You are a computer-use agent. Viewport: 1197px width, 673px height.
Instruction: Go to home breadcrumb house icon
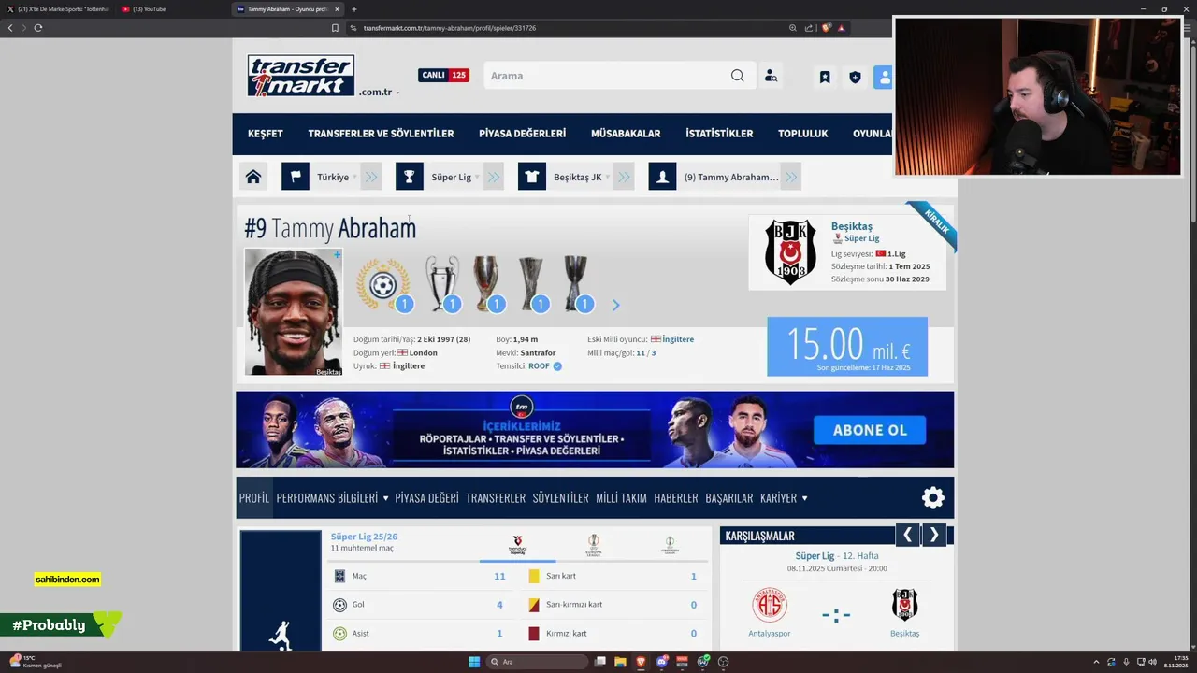[x=253, y=177]
